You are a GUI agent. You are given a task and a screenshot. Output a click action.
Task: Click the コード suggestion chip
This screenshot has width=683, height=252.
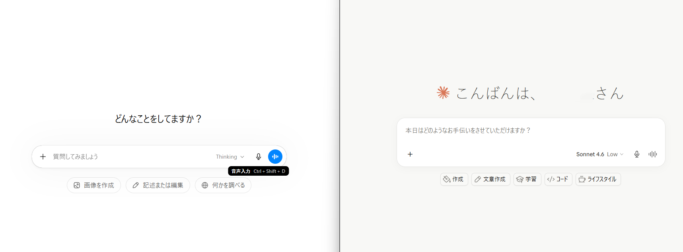click(x=558, y=179)
